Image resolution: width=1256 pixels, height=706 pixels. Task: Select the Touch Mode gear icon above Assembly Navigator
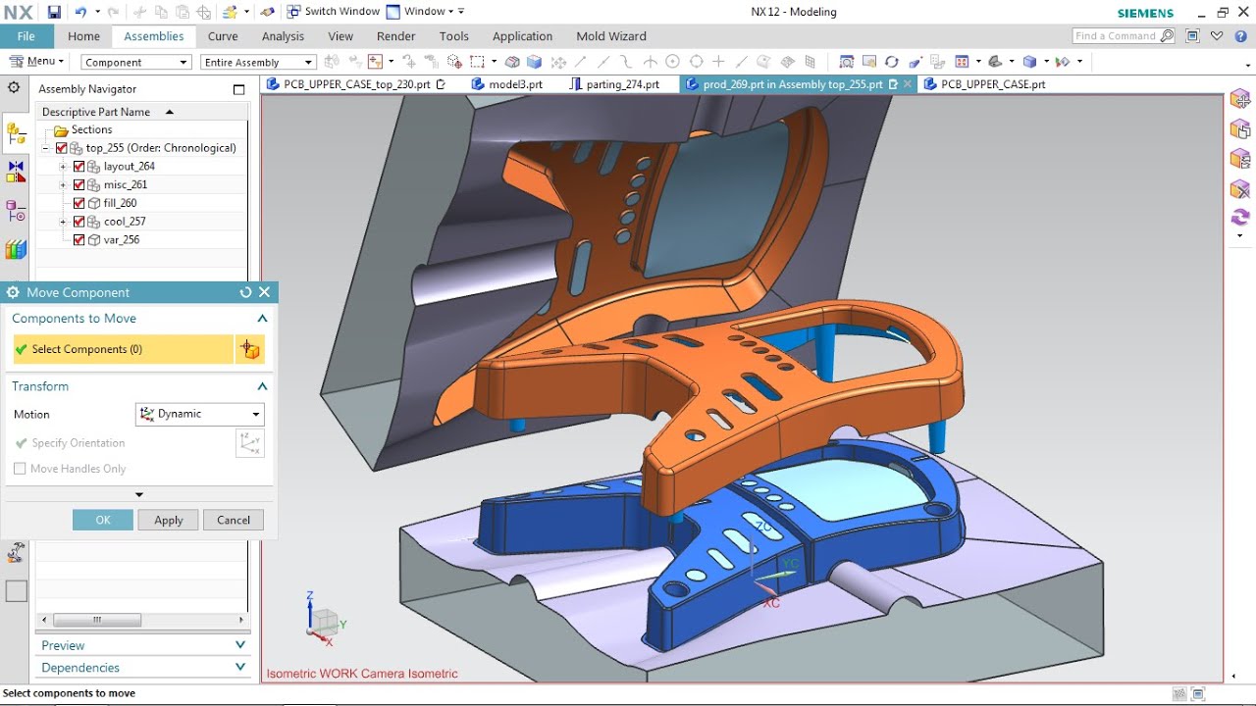[x=13, y=88]
